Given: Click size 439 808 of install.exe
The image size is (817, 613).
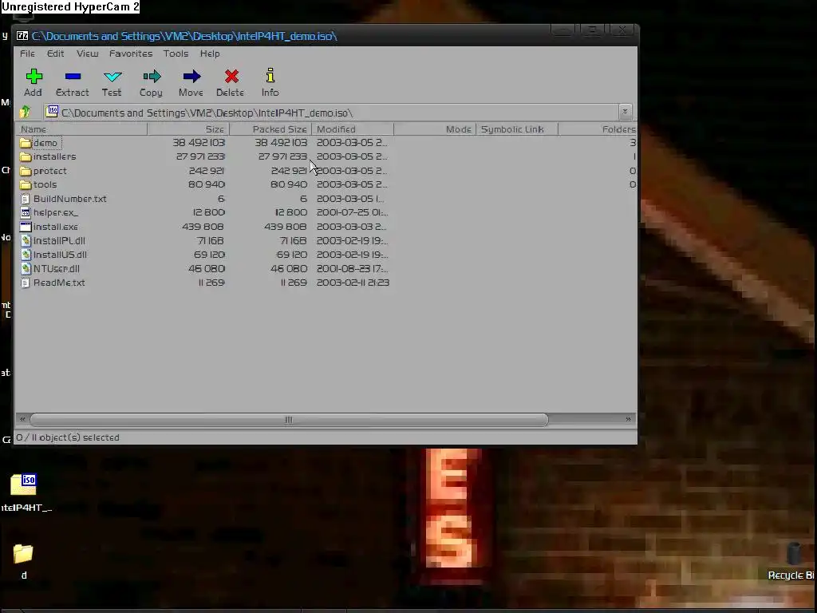Looking at the screenshot, I should tap(203, 227).
